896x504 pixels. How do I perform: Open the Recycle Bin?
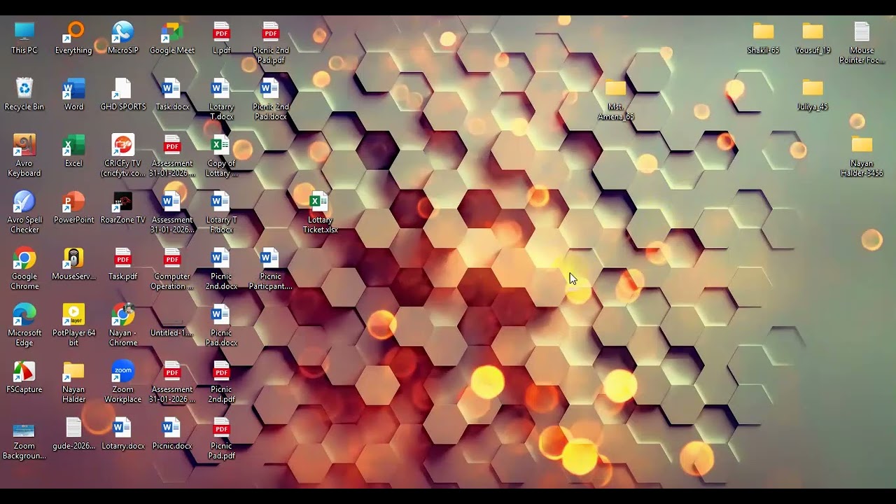coord(24,94)
